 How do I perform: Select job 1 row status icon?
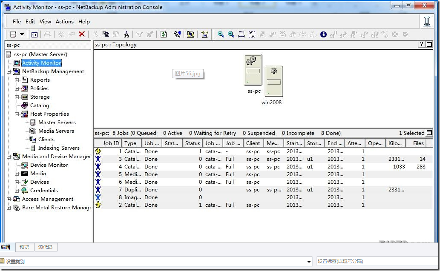[x=98, y=151]
